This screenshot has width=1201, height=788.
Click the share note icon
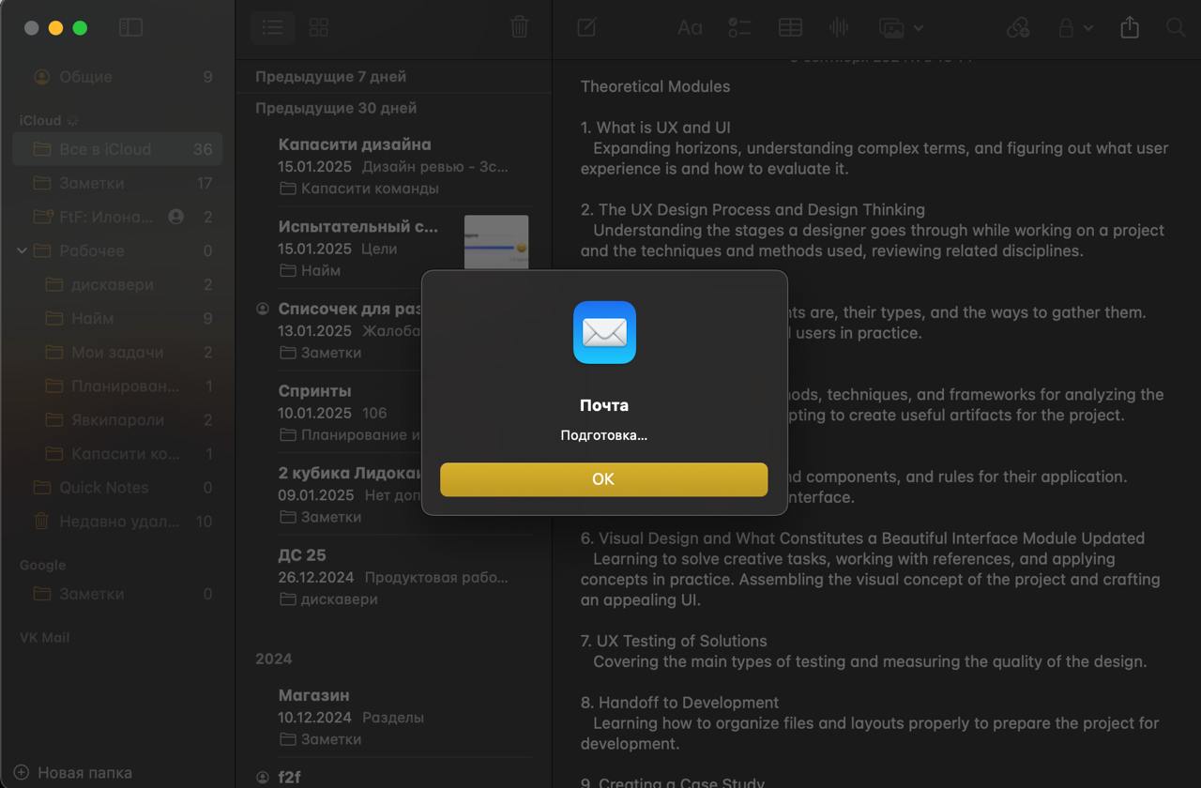click(1130, 27)
